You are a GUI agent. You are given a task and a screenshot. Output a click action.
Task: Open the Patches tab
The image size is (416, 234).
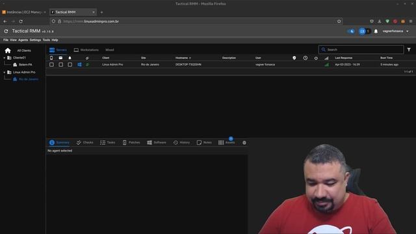131,142
